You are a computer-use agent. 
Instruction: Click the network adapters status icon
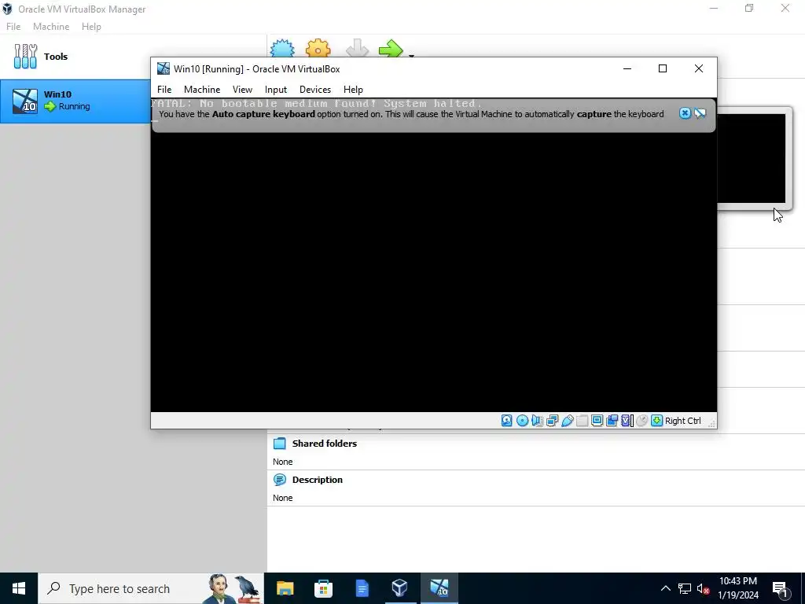tap(553, 421)
